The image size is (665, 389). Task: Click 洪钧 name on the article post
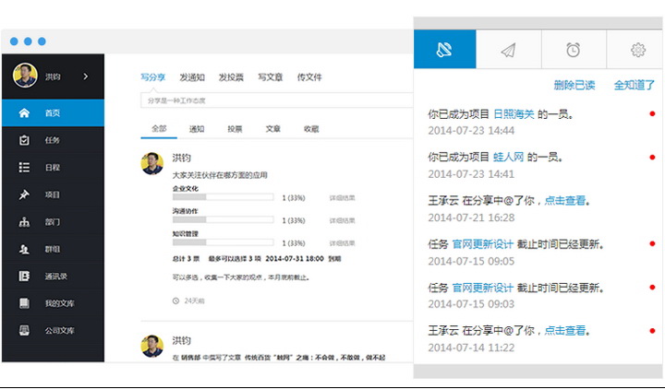pos(182,340)
